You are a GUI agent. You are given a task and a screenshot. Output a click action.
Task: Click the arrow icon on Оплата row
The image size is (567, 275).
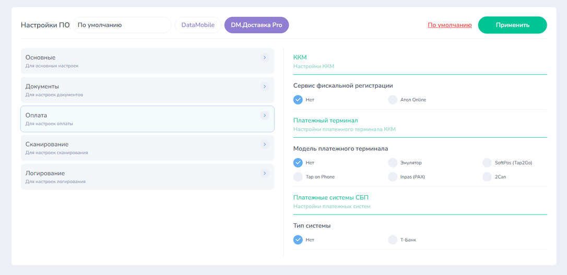(x=265, y=115)
